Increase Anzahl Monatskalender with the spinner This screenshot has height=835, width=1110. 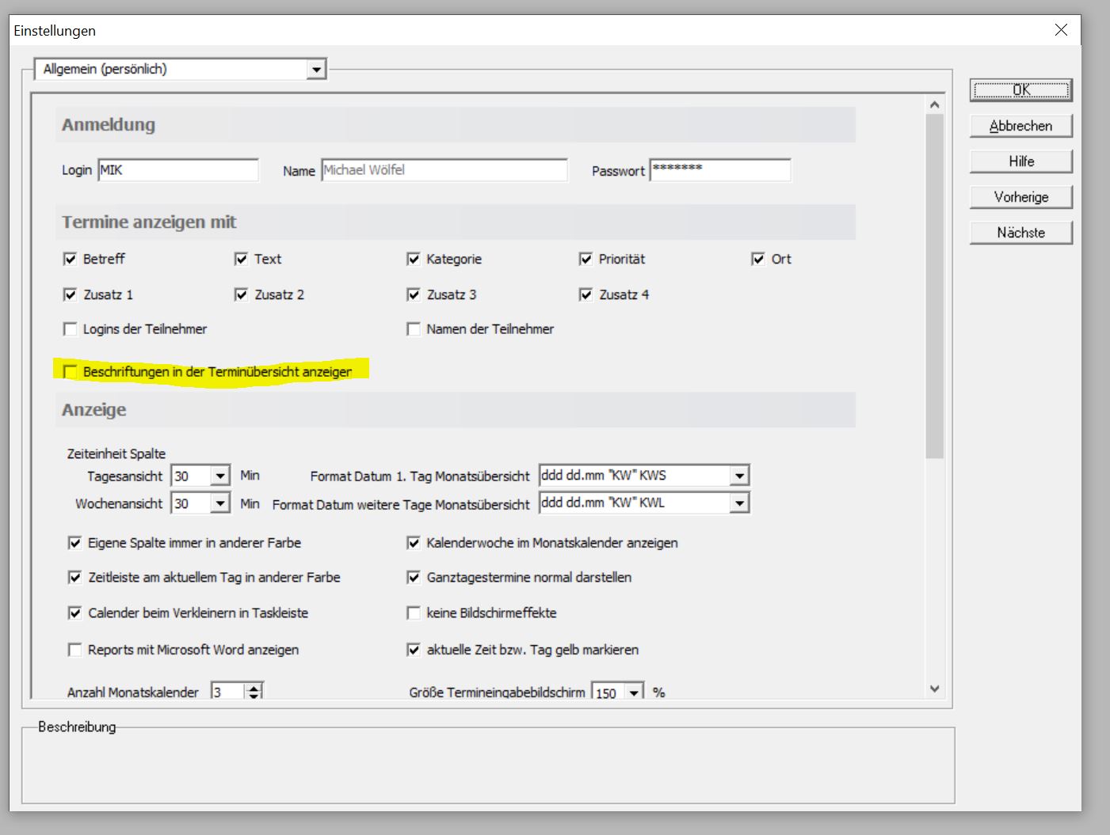coord(254,688)
